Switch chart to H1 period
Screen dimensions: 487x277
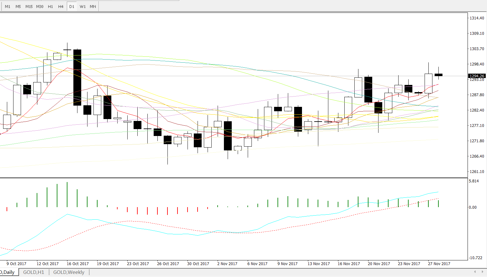(50, 7)
